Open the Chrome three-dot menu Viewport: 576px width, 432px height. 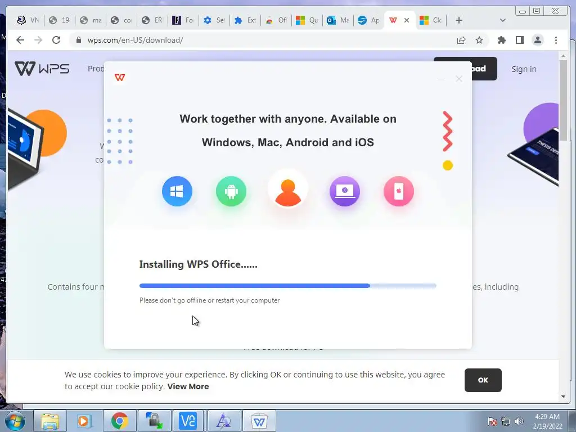tap(556, 40)
